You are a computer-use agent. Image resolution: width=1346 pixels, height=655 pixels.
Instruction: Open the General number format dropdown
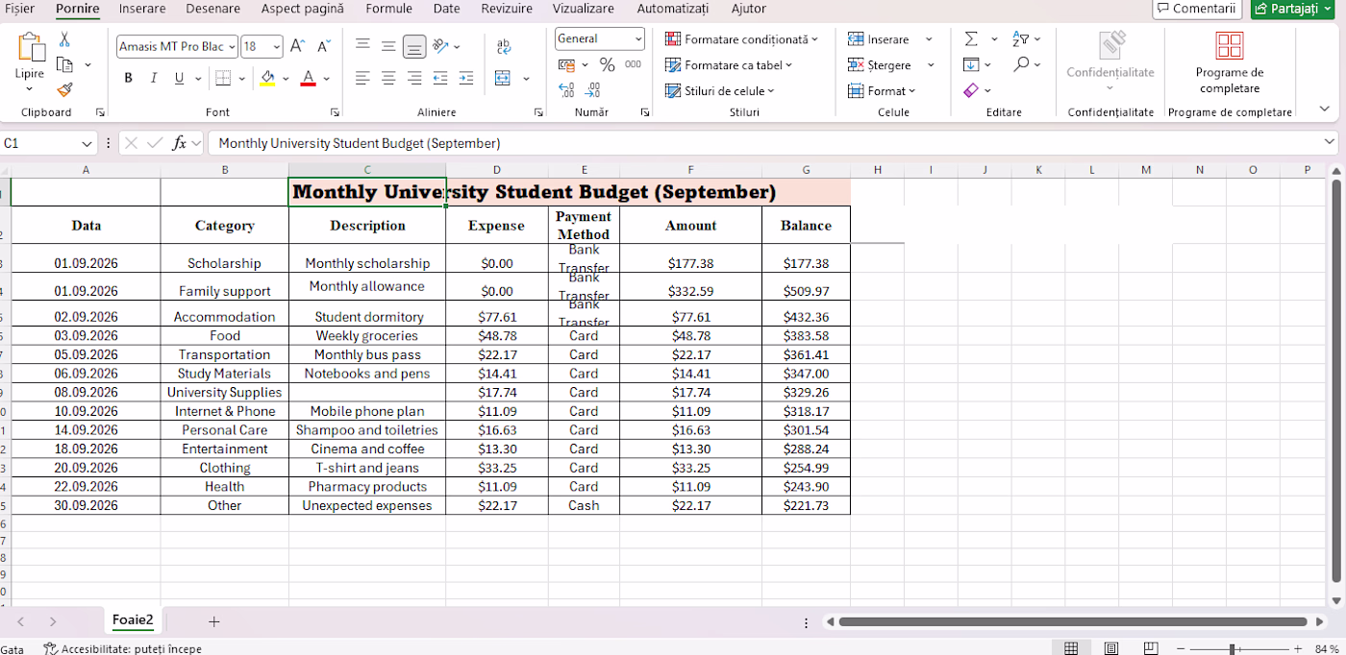click(x=638, y=38)
